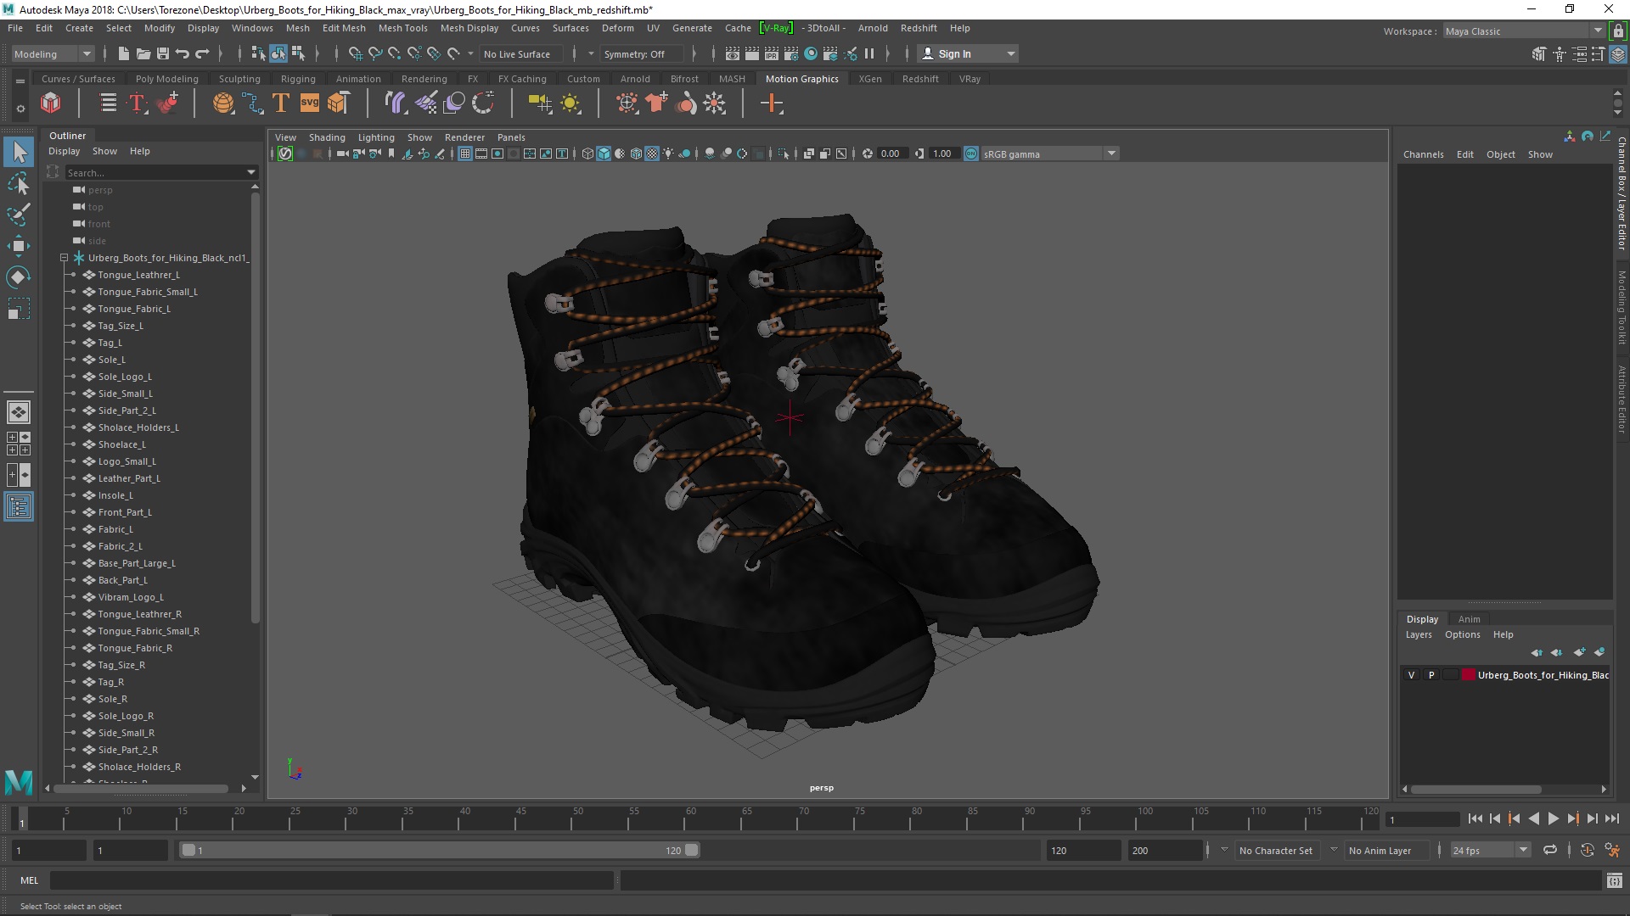Open the Sign In dropdown

click(967, 53)
